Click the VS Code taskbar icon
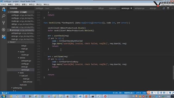Viewport: 174px width, 98px height. 80,96
